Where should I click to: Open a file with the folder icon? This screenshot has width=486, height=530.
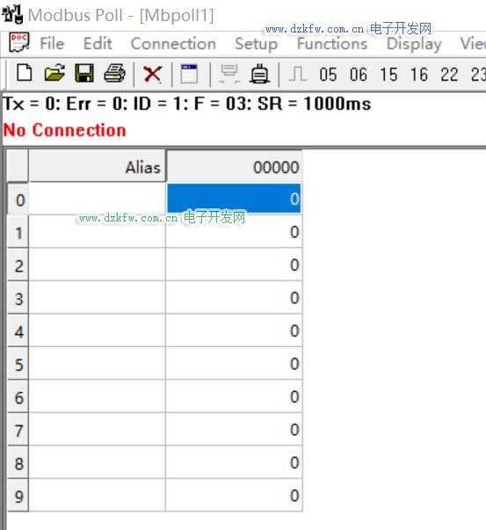tap(54, 73)
